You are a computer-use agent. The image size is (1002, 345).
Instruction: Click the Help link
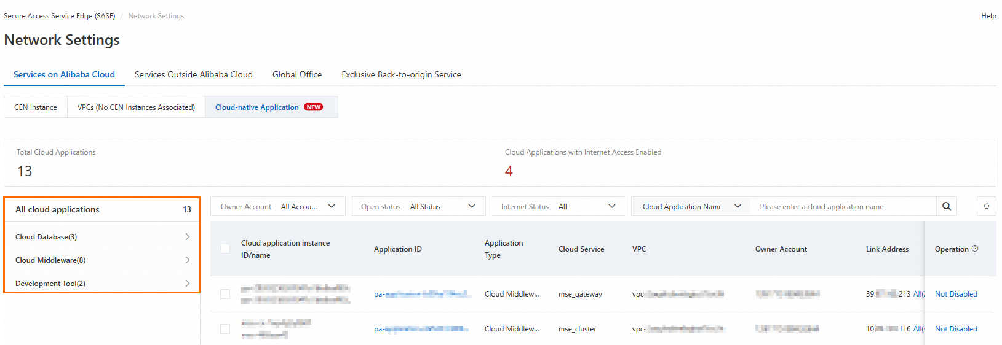988,16
